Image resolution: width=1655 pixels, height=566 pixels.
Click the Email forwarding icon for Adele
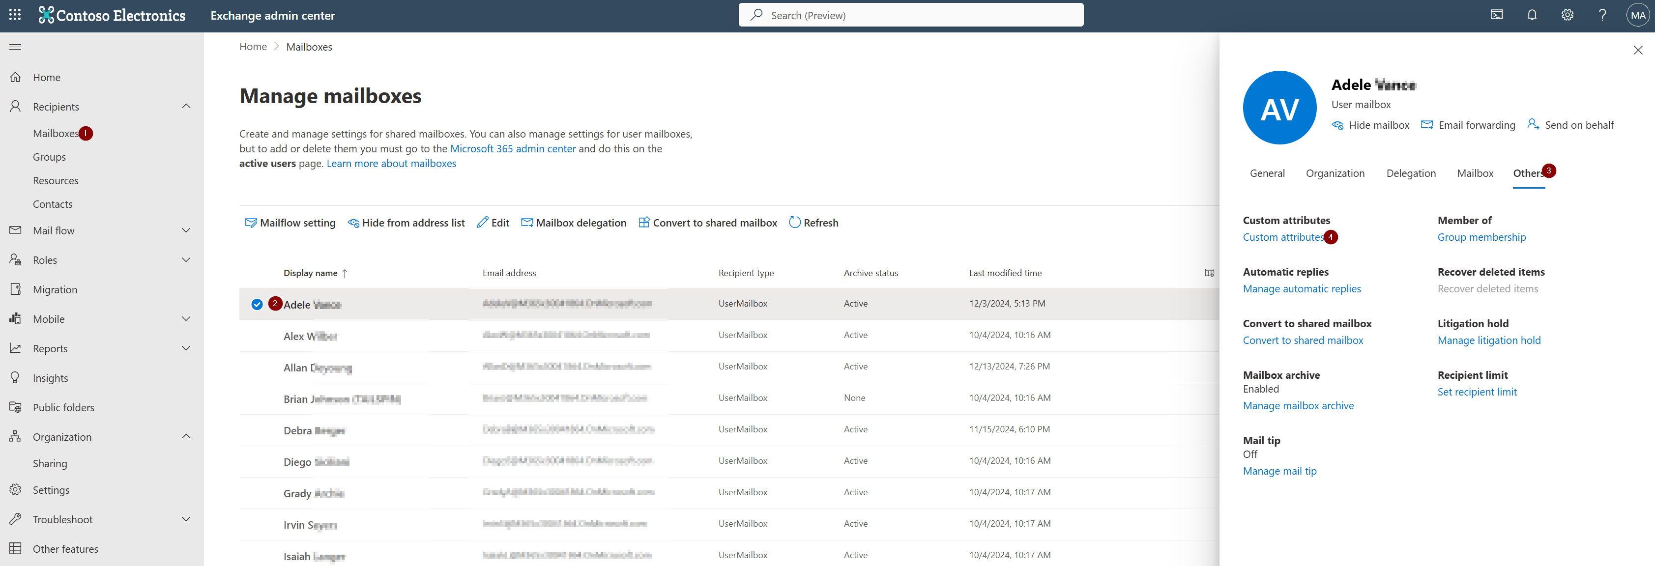pyautogui.click(x=1427, y=125)
